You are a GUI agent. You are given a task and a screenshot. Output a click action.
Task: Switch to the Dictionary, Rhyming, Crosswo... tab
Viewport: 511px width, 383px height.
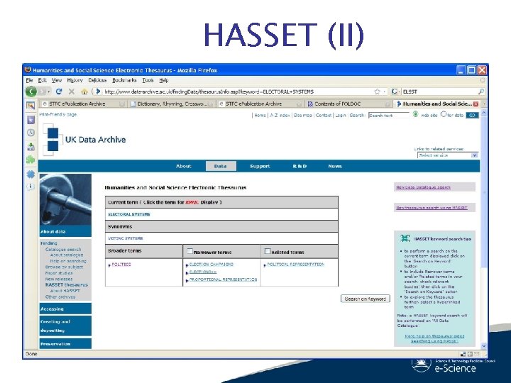pos(171,104)
